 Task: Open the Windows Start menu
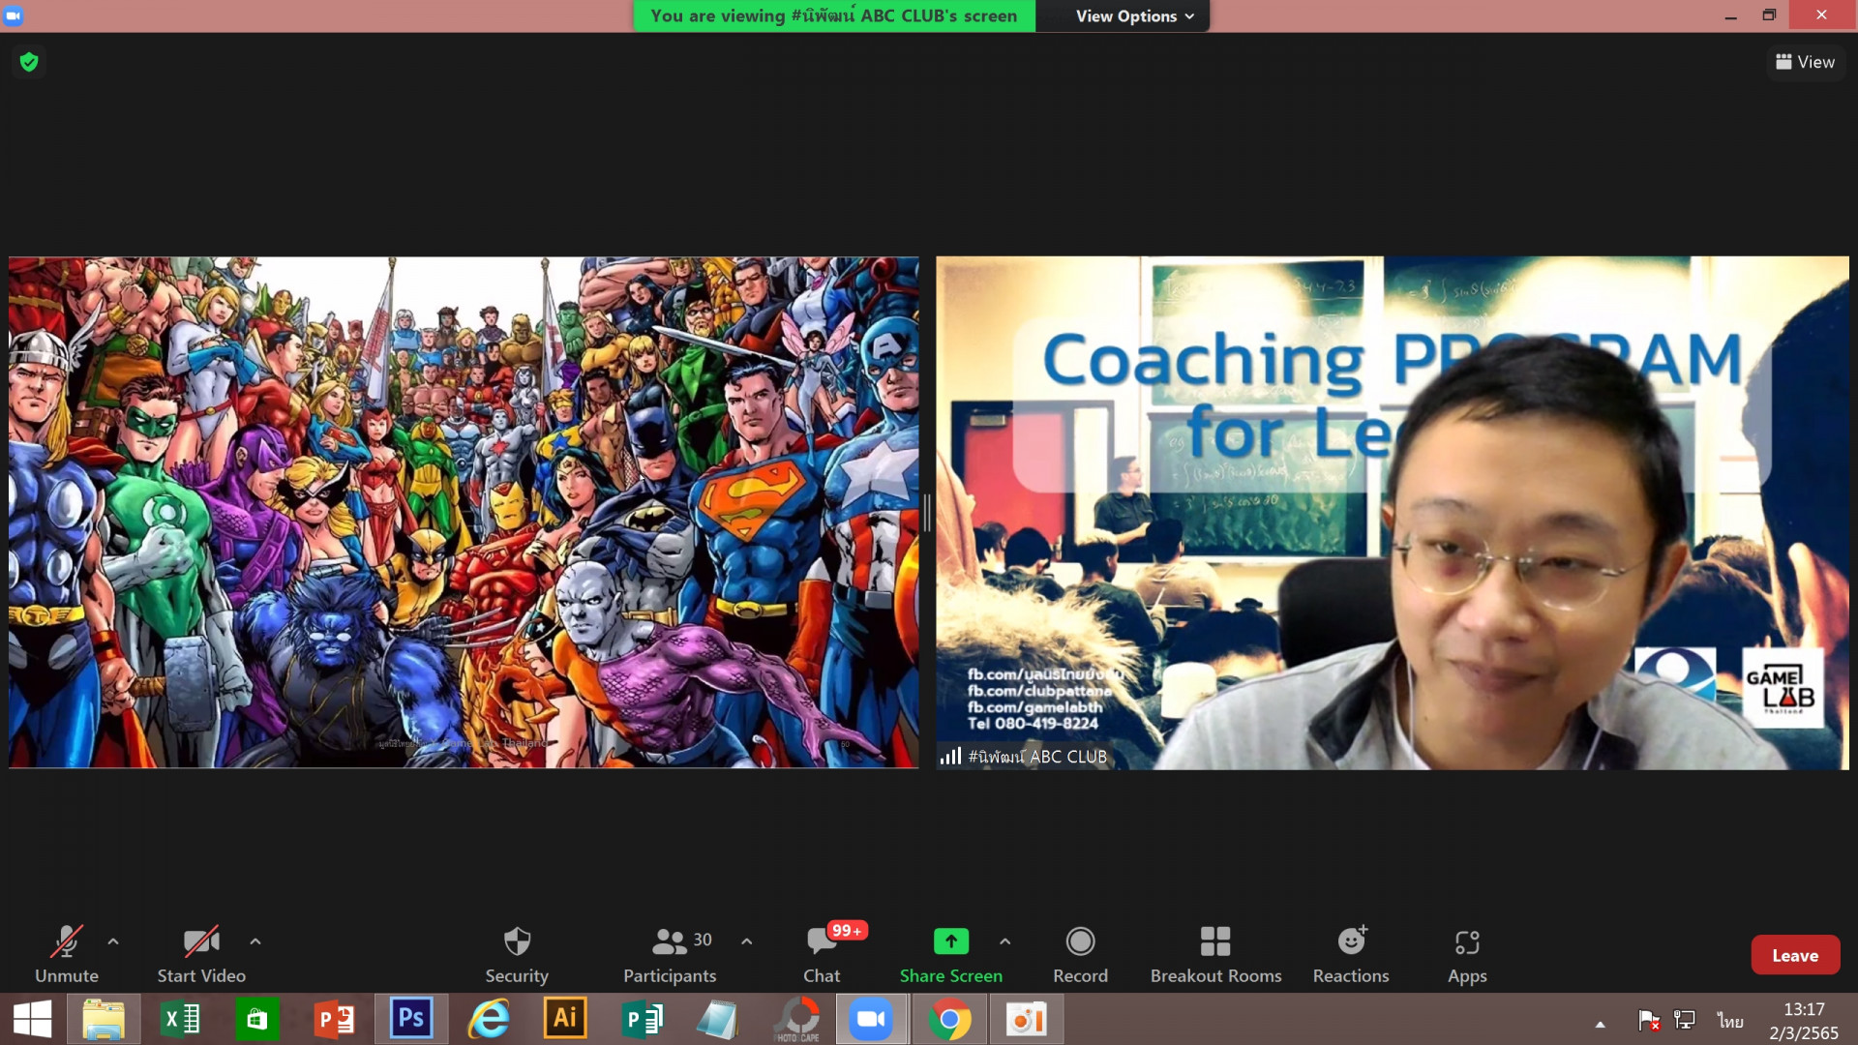click(32, 1019)
